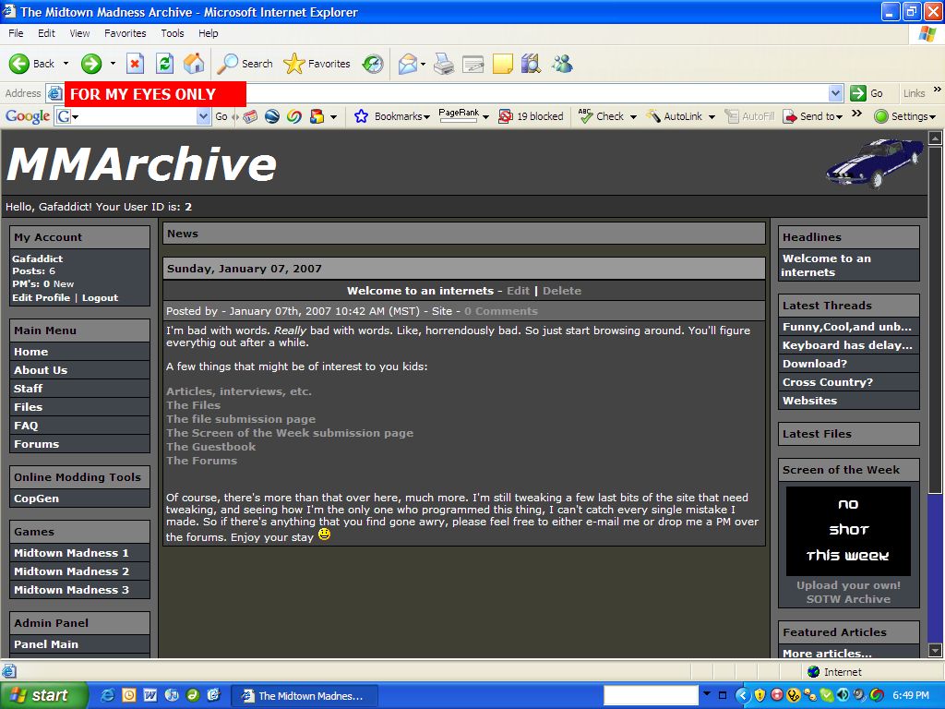Expand the Mail icon dropdown arrow
The width and height of the screenshot is (945, 709).
point(423,64)
